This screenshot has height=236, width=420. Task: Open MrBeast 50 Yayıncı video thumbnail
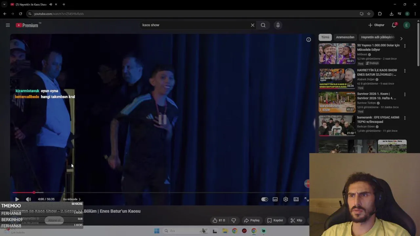tap(337, 53)
